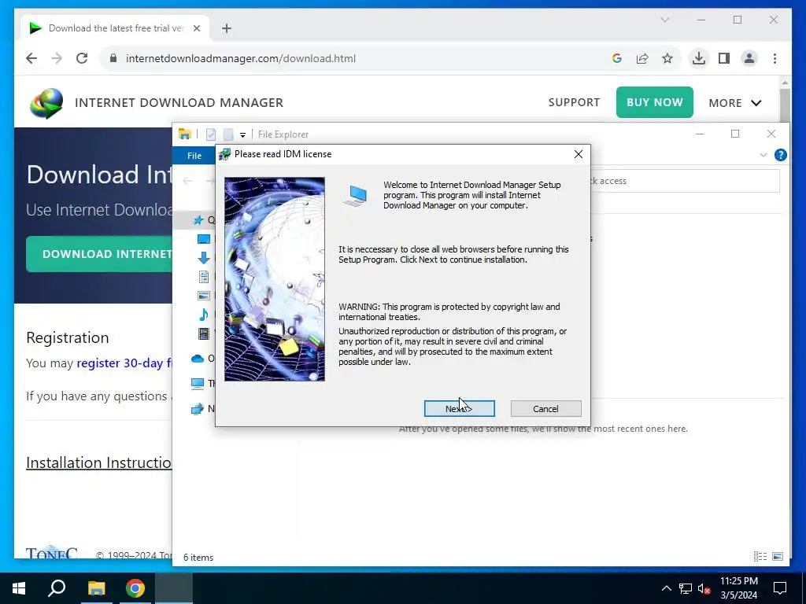This screenshot has width=806, height=604.
Task: Open the register 30-day link
Action: click(x=124, y=363)
